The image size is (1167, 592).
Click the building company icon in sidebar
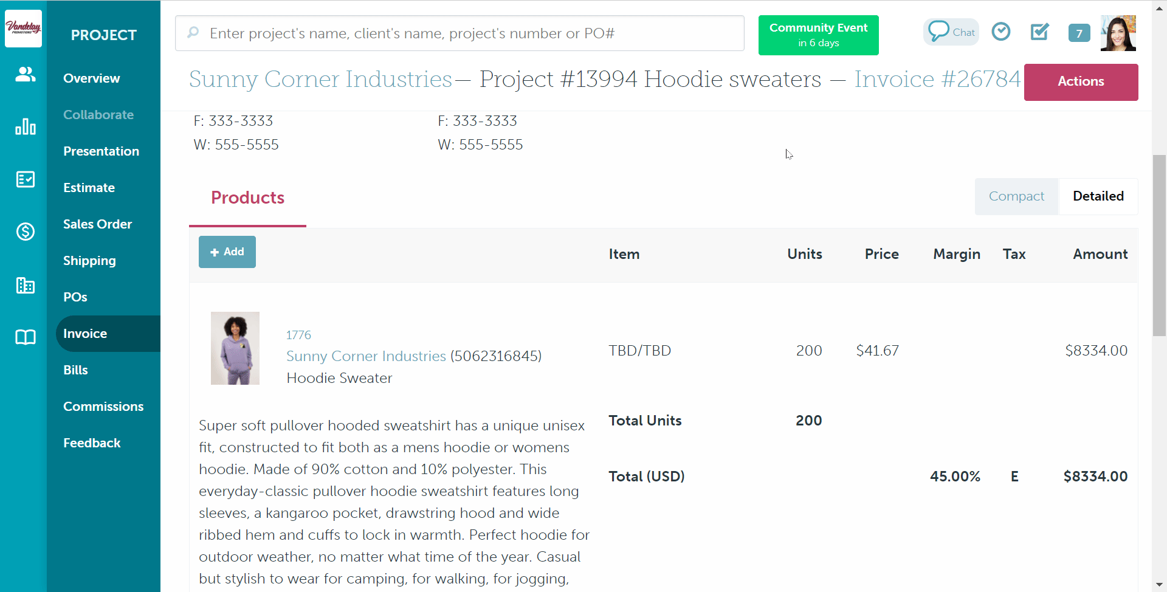(25, 284)
